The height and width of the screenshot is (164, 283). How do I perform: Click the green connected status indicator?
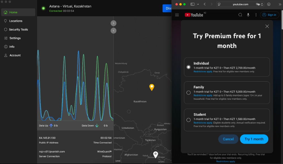coord(43,8)
